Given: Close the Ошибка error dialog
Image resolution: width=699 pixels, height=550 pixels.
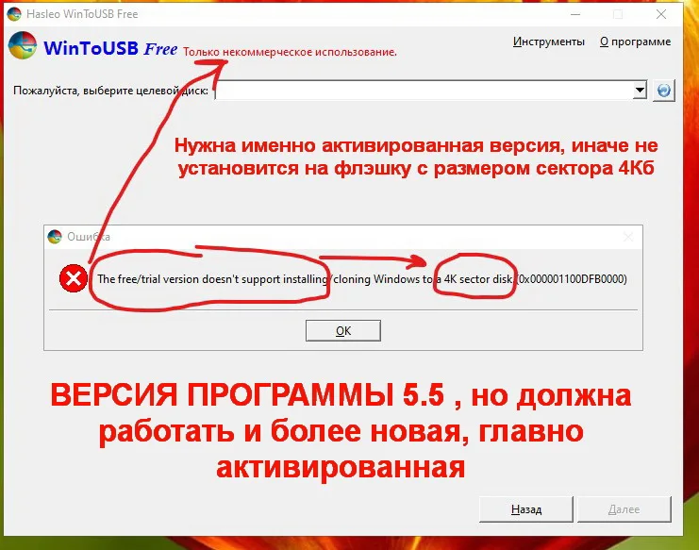Looking at the screenshot, I should [628, 237].
